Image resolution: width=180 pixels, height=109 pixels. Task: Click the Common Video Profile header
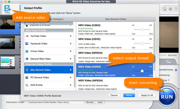[x=49, y=64]
